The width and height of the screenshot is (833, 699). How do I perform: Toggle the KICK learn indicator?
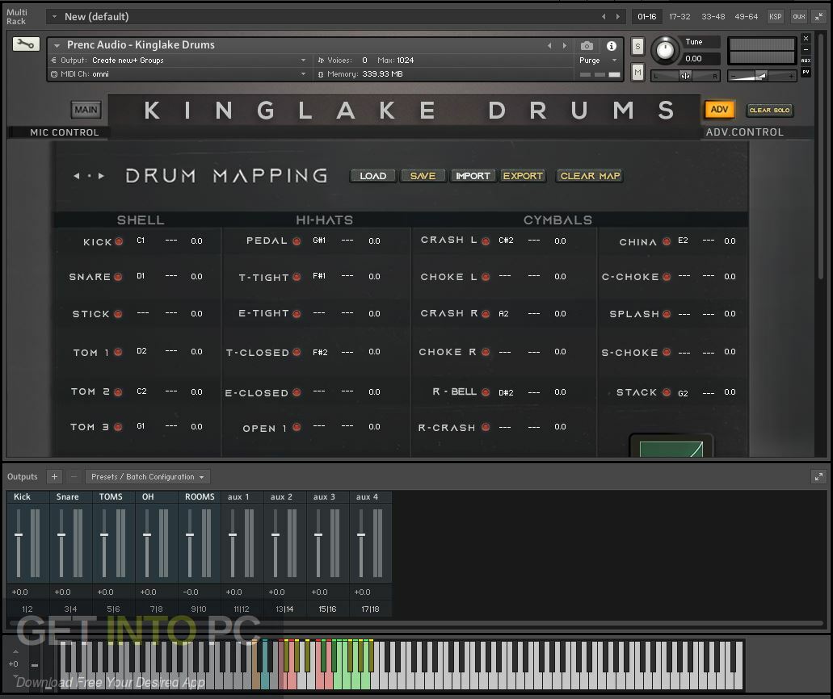click(x=119, y=241)
